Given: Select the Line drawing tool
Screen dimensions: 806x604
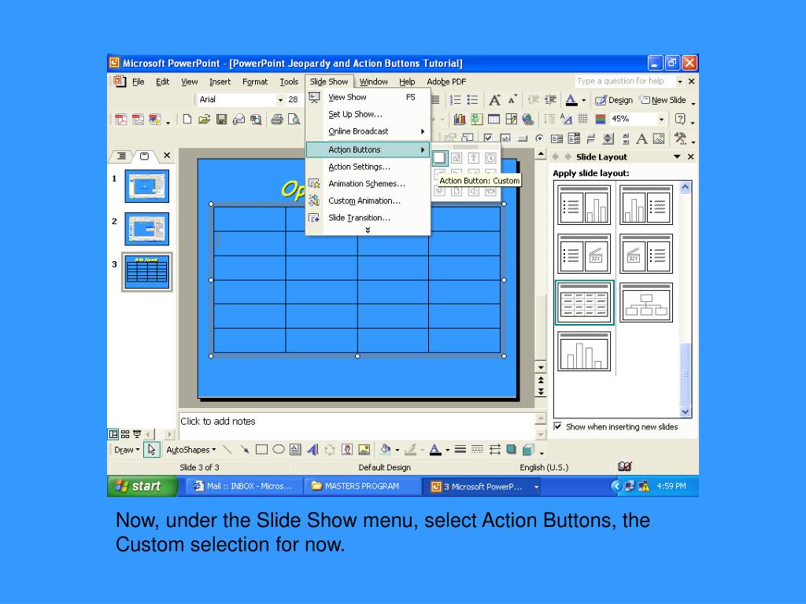Looking at the screenshot, I should click(227, 450).
